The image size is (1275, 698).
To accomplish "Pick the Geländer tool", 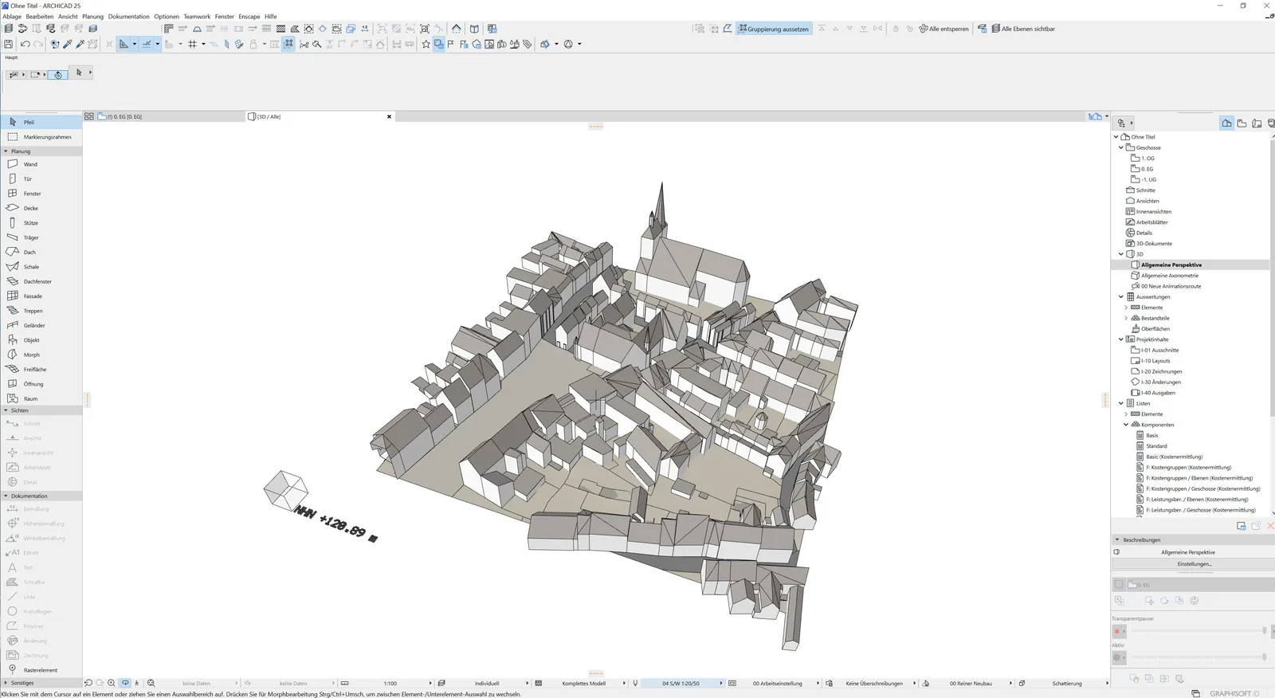I will [41, 325].
